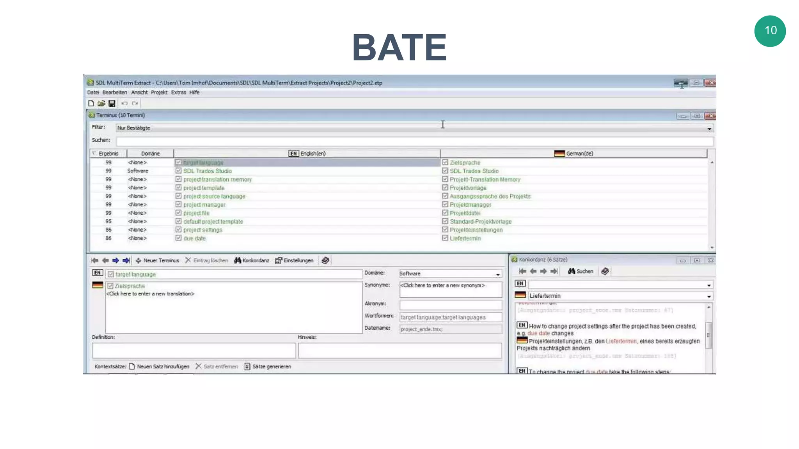Jump to first sentence in Konkordanz panel
This screenshot has height=449, width=799.
pos(523,271)
